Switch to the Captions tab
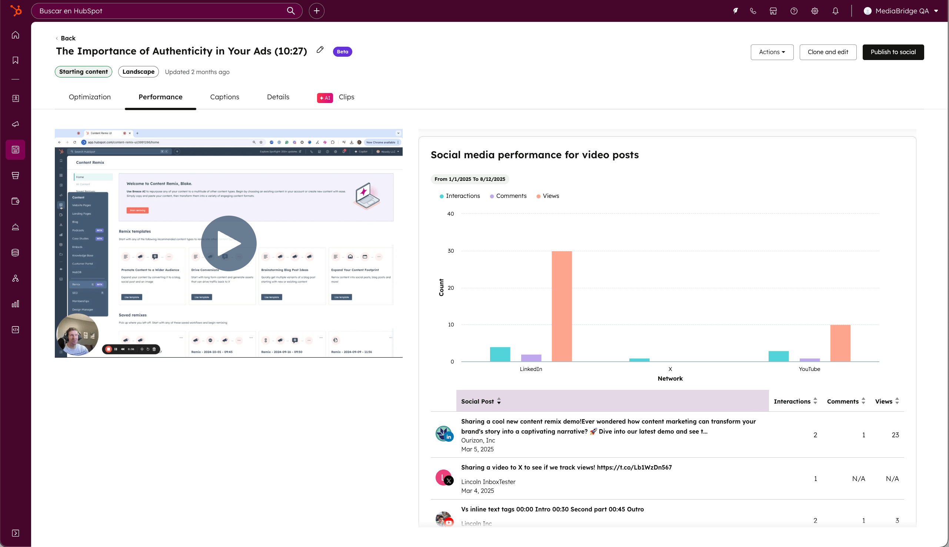 coord(224,97)
